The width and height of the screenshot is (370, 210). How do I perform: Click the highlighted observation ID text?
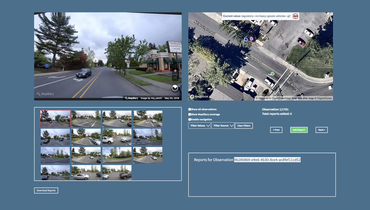tap(267, 160)
